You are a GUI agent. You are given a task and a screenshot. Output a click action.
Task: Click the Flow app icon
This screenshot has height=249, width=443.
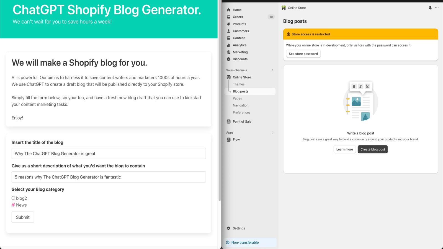(x=229, y=140)
